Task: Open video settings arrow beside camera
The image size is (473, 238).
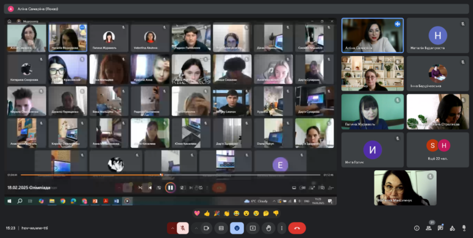Action: 196,228
